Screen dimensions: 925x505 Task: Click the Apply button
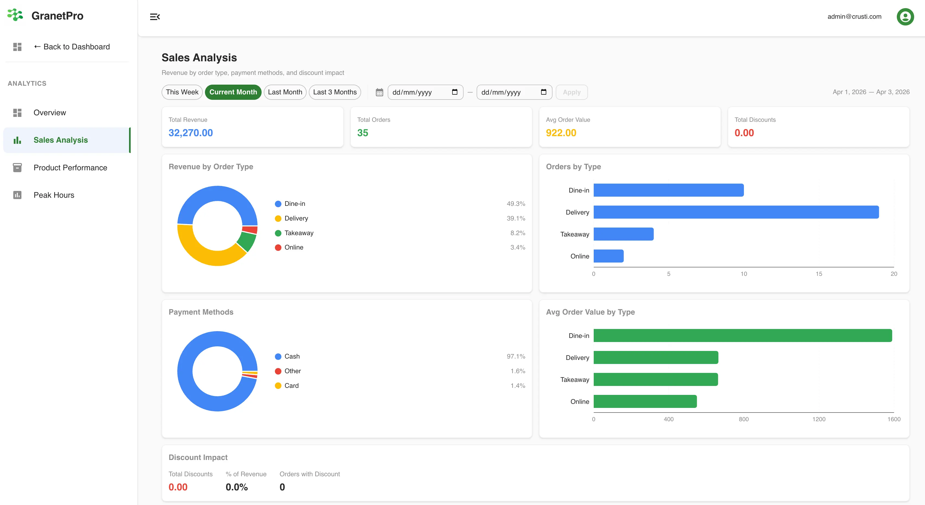pyautogui.click(x=571, y=92)
